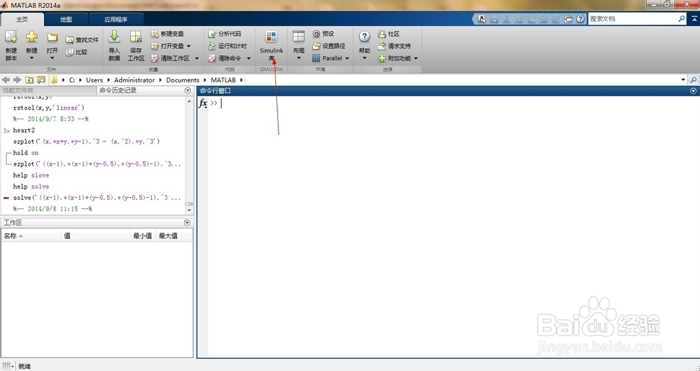Click Save Workspace (保存工作区) icon
The height and width of the screenshot is (371, 700).
point(136,37)
